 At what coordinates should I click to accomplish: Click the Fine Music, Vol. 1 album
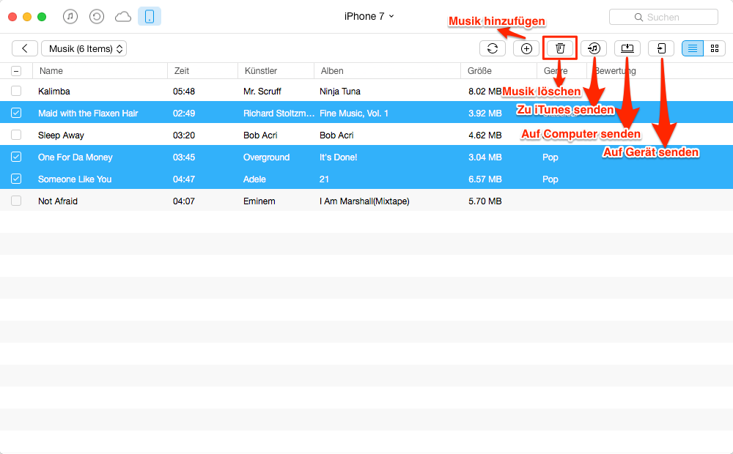click(354, 113)
